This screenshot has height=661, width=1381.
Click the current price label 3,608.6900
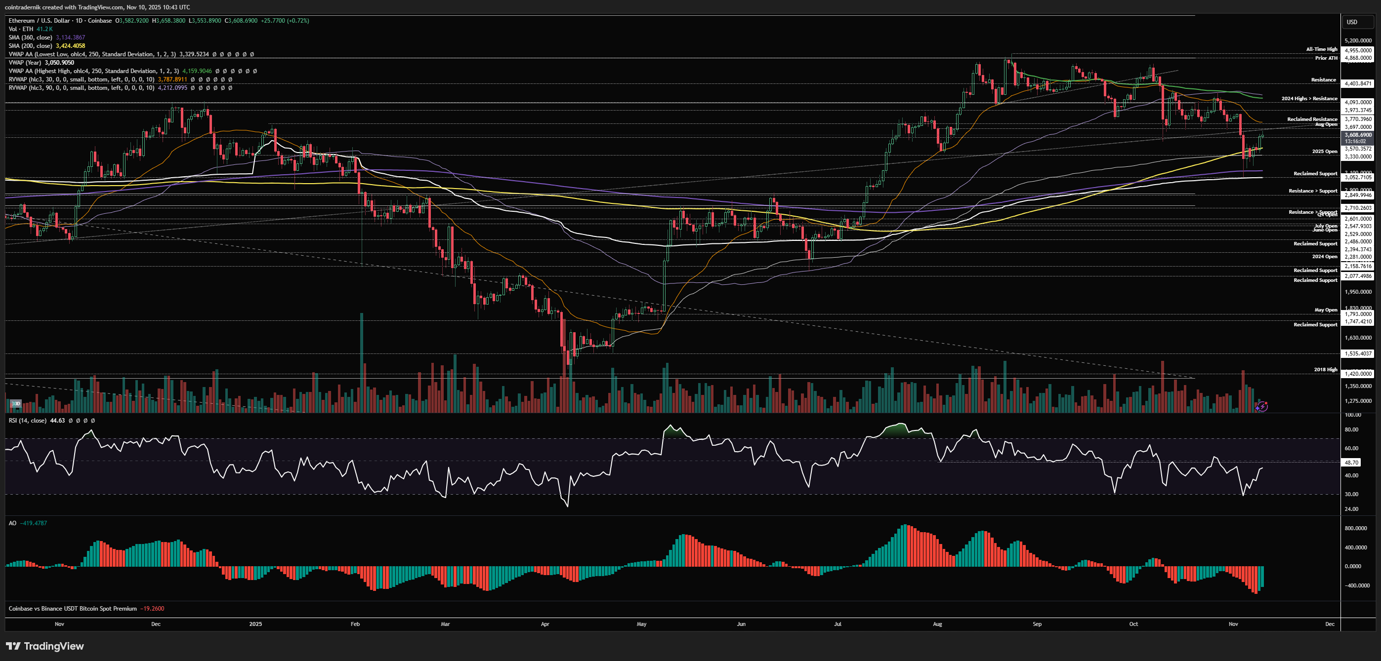1358,135
